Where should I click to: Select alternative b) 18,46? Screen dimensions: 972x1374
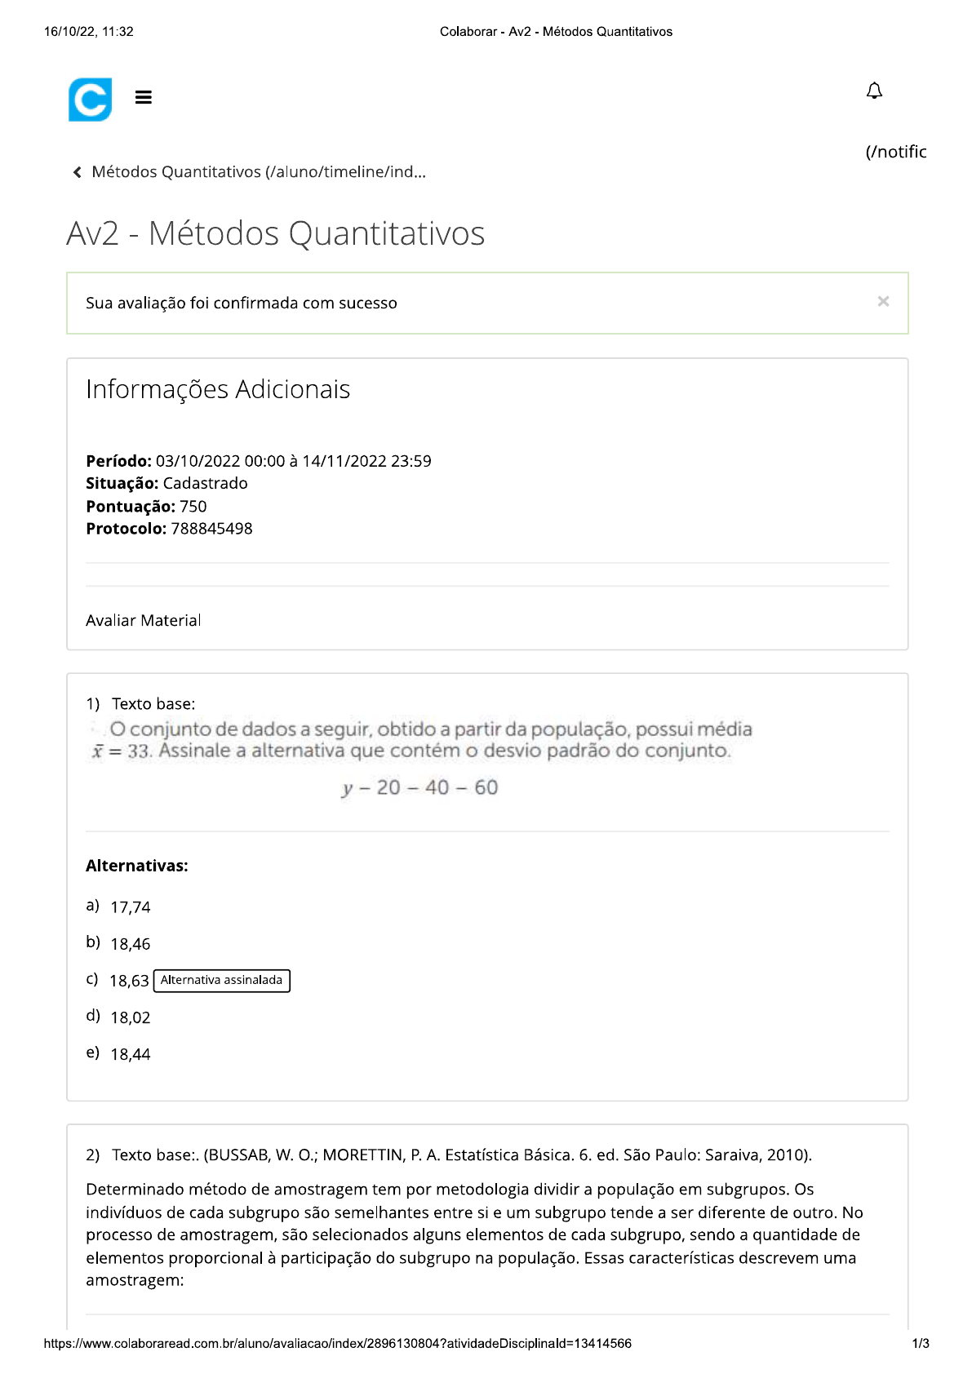coord(130,944)
